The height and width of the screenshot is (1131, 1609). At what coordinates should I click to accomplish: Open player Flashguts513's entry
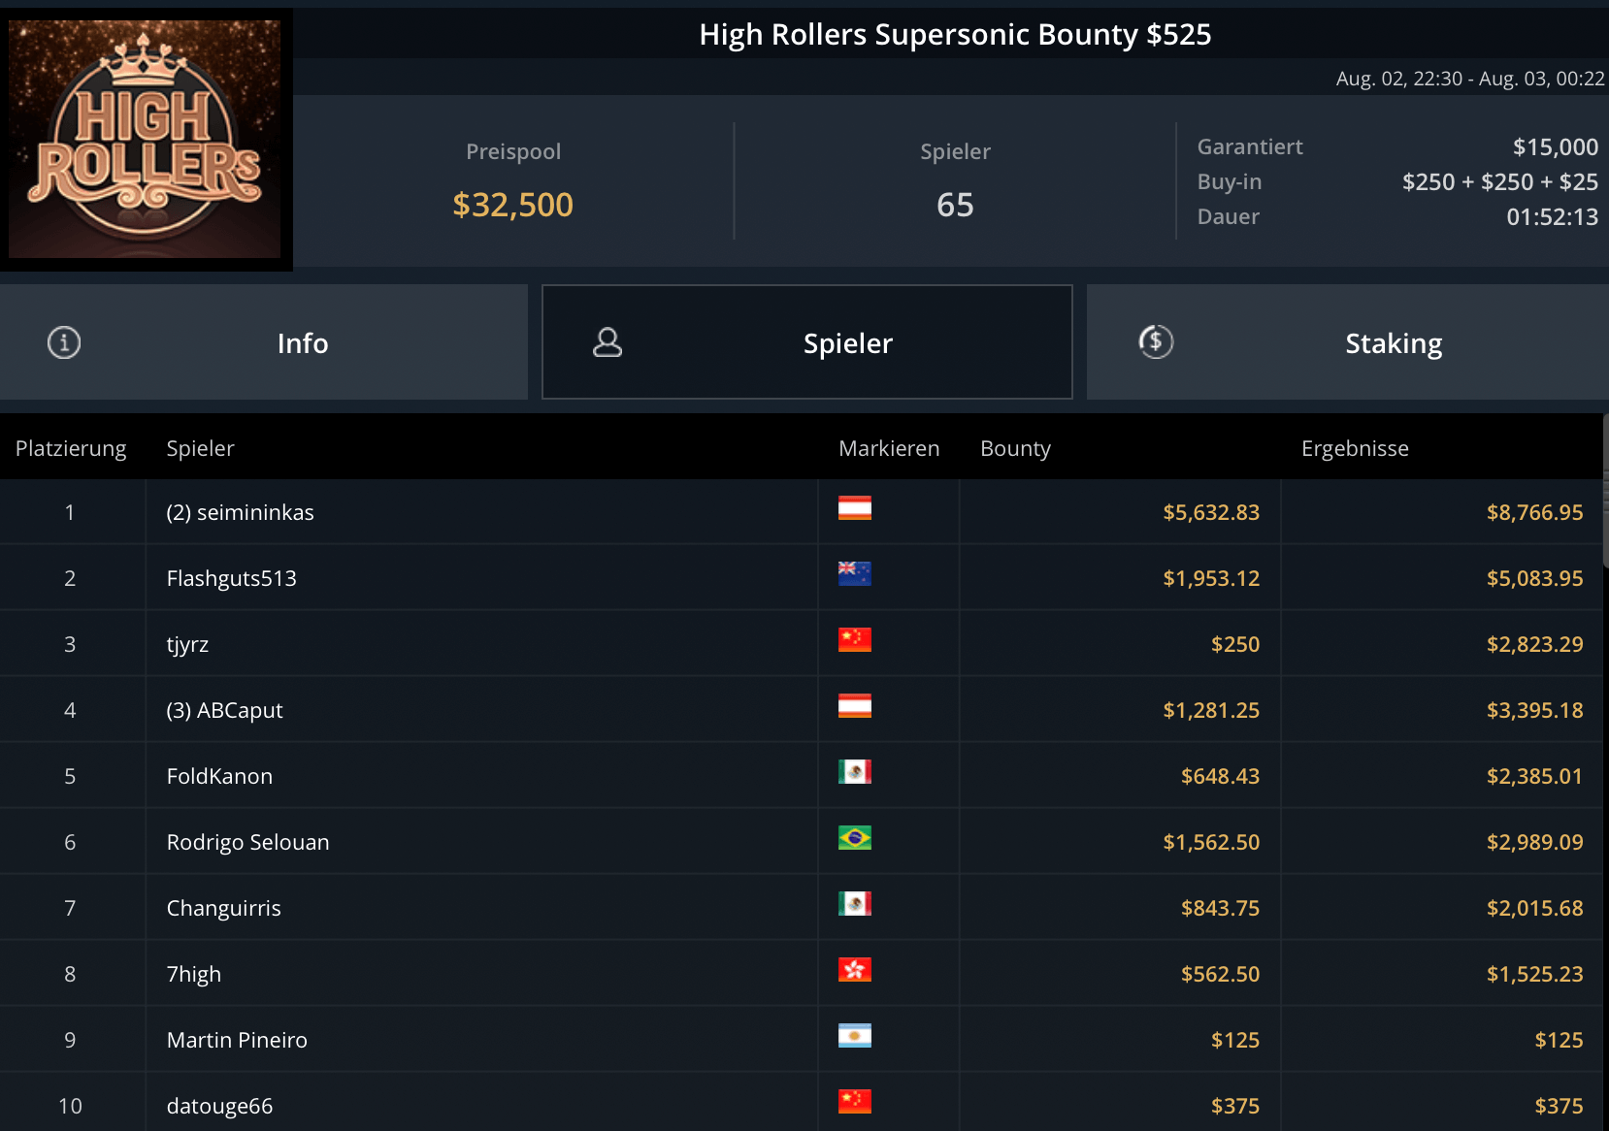coord(232,578)
